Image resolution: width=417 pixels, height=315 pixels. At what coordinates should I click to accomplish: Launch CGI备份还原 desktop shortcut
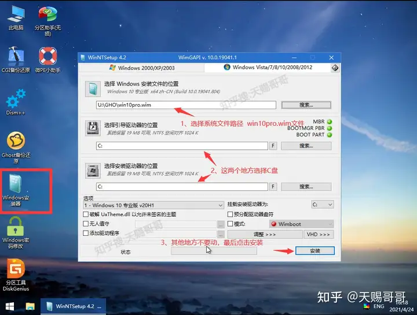coord(16,60)
